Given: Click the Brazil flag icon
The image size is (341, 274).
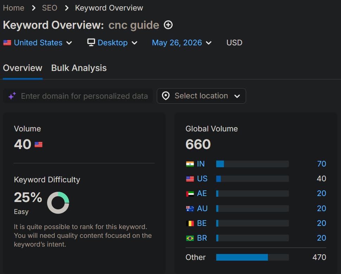Looking at the screenshot, I should point(190,238).
